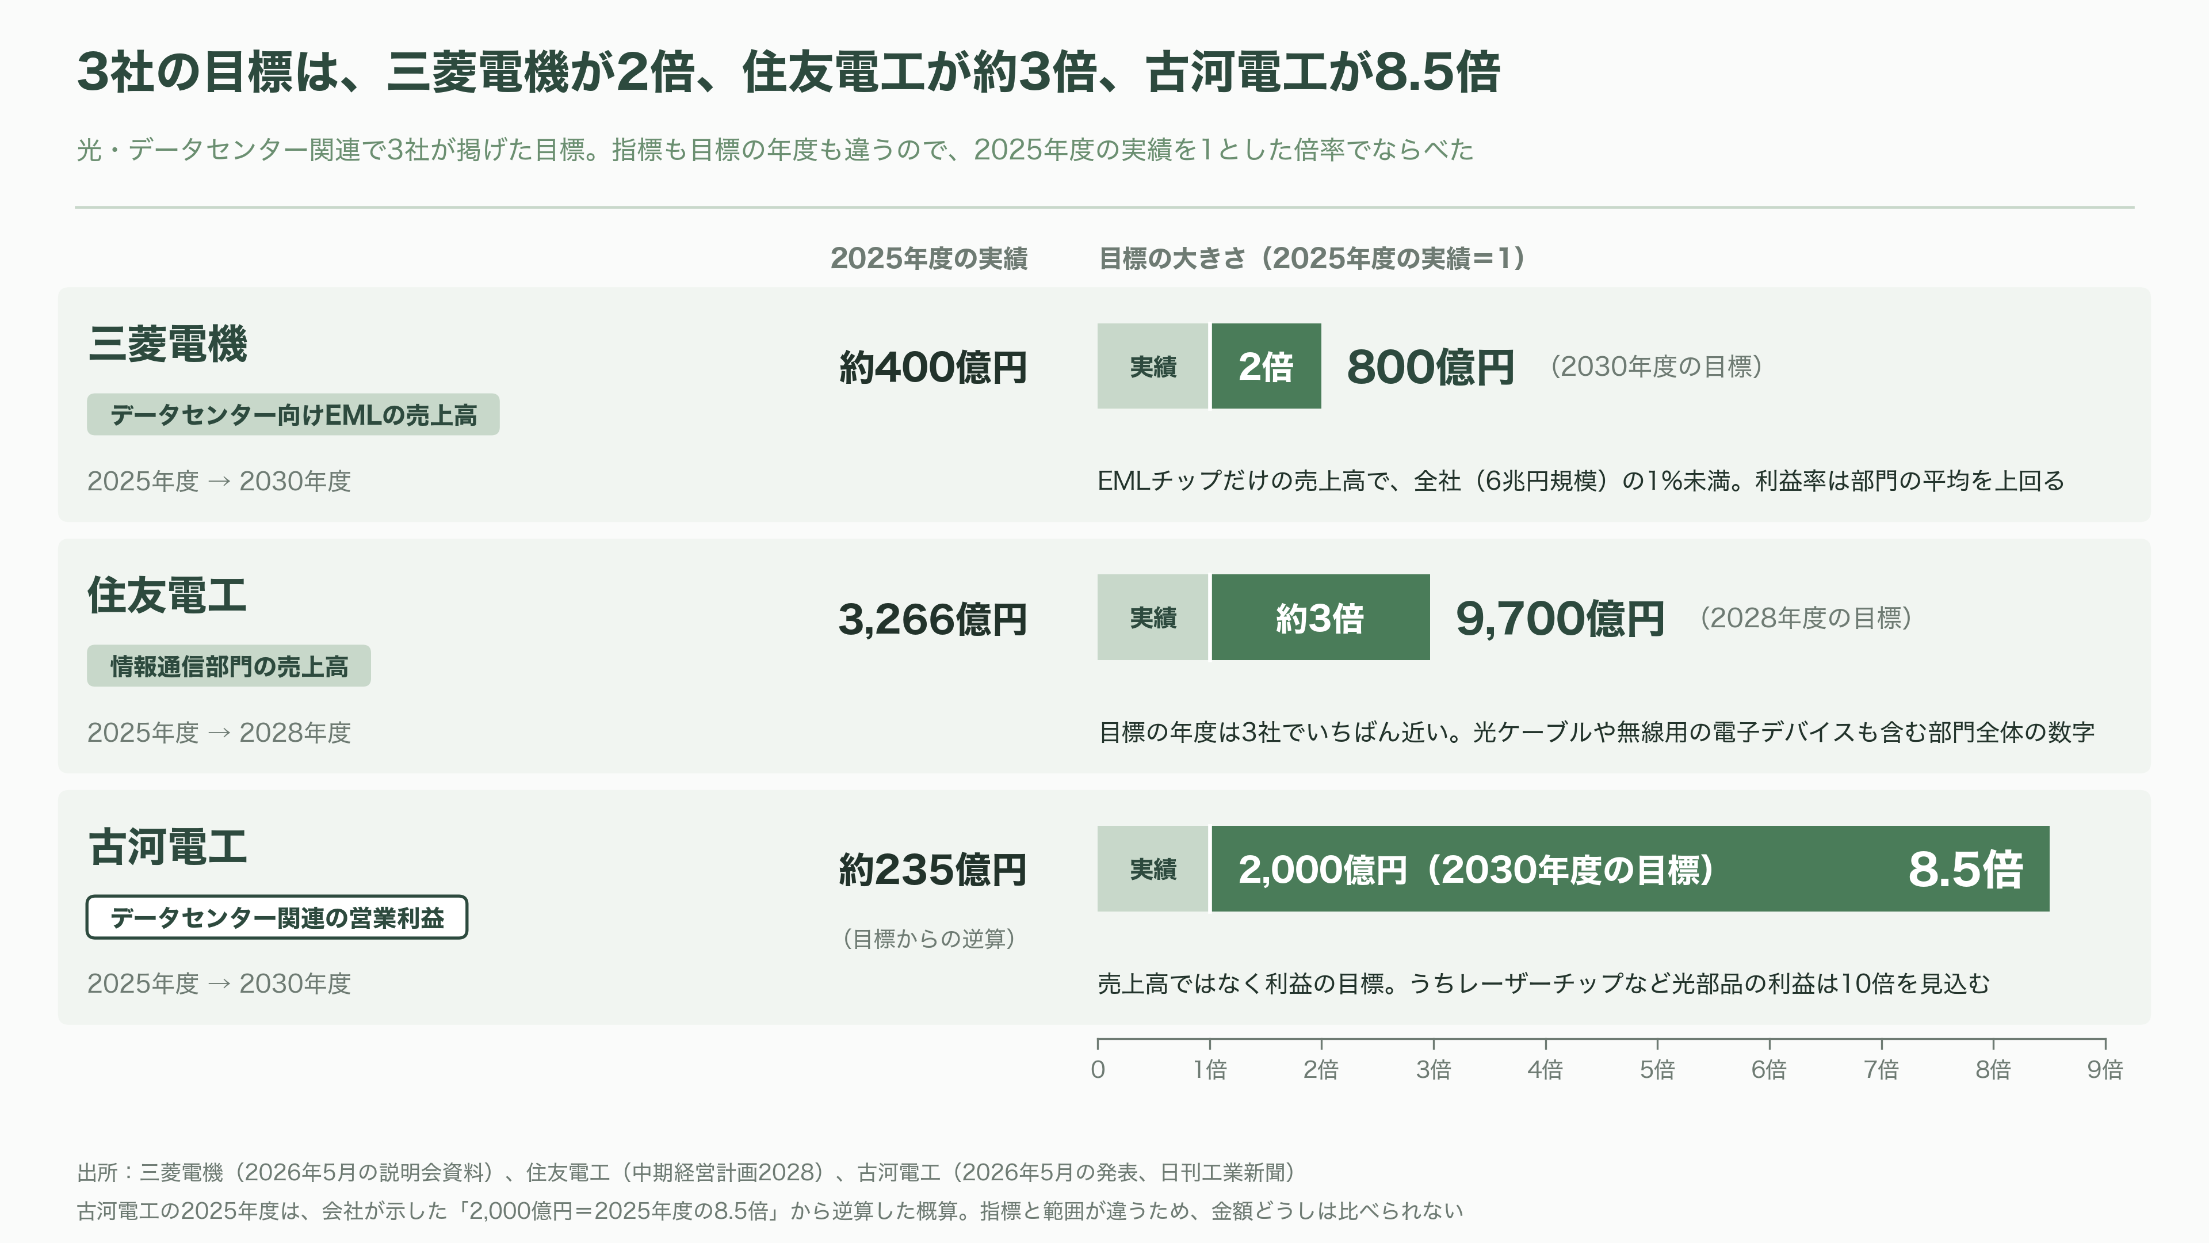Click the 9倍 axis tick label
Image resolution: width=2209 pixels, height=1243 pixels.
pos(2104,1069)
